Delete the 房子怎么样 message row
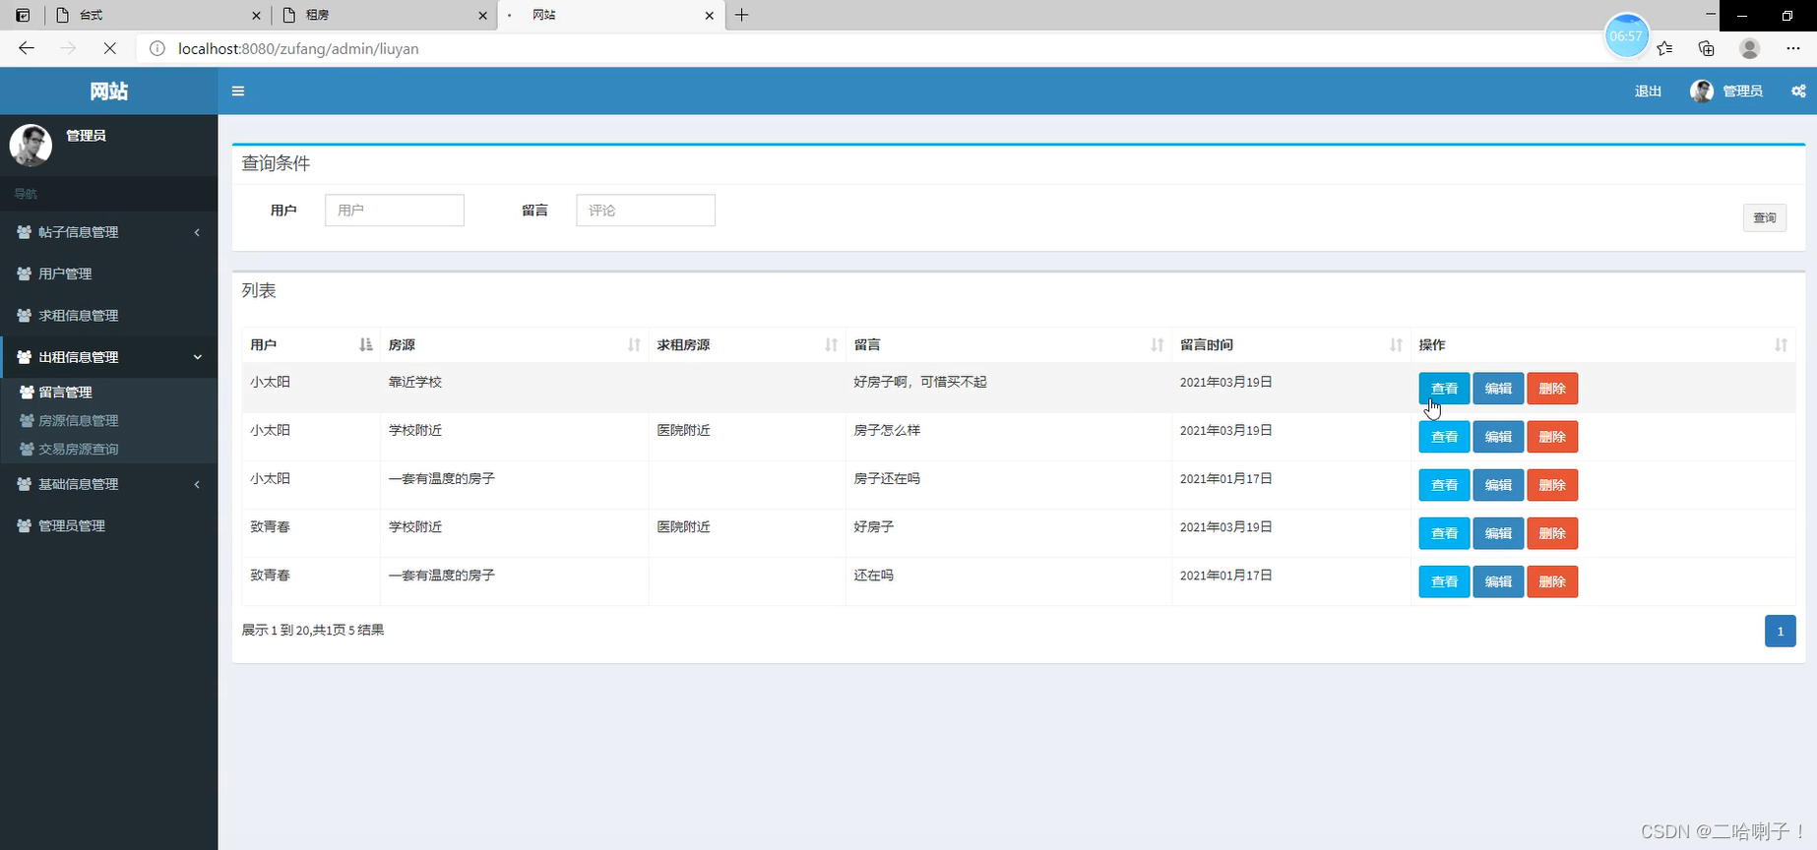This screenshot has height=850, width=1817. [1552, 437]
